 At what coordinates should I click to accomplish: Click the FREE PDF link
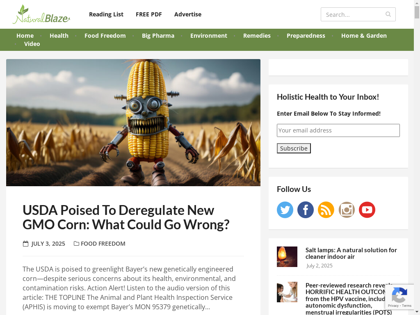(x=148, y=14)
